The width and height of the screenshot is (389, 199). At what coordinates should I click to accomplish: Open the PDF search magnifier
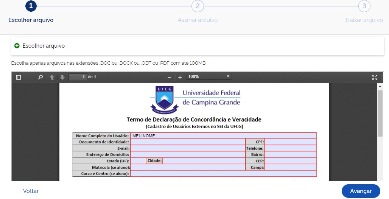coord(40,77)
